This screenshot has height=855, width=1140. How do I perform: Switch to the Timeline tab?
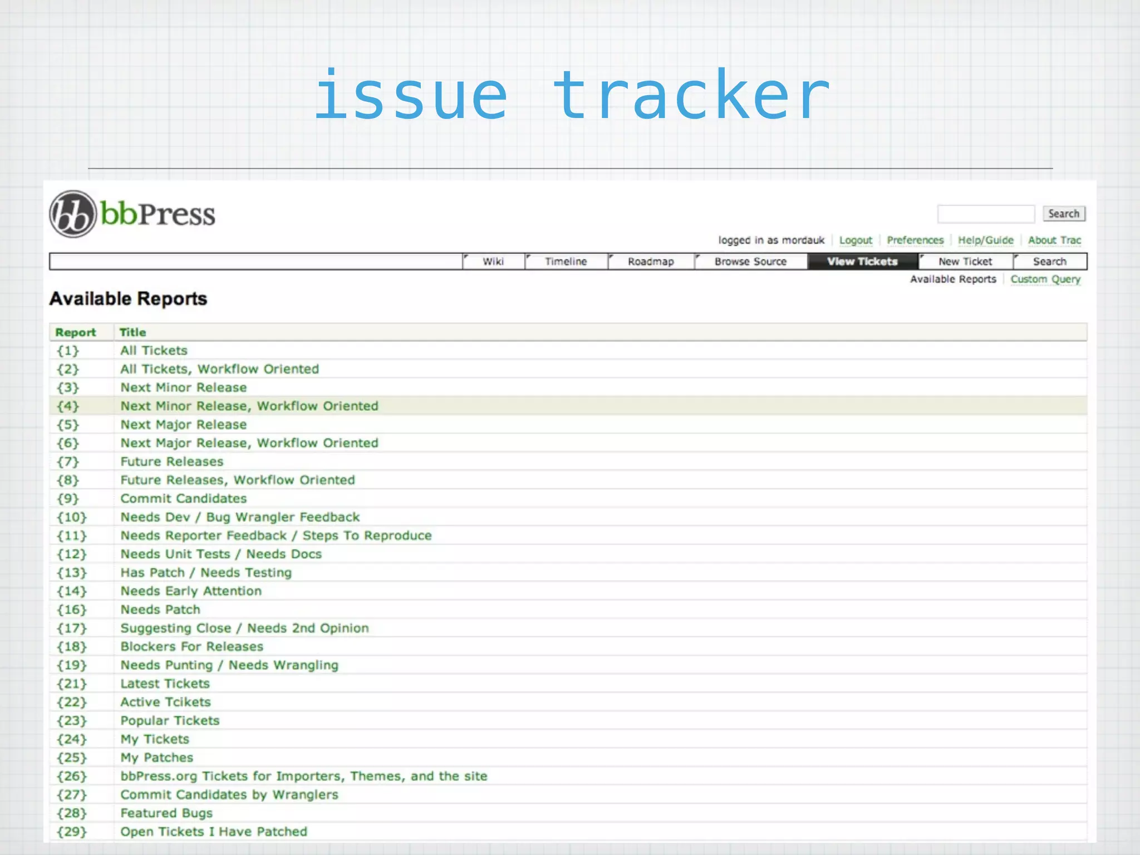coord(566,262)
